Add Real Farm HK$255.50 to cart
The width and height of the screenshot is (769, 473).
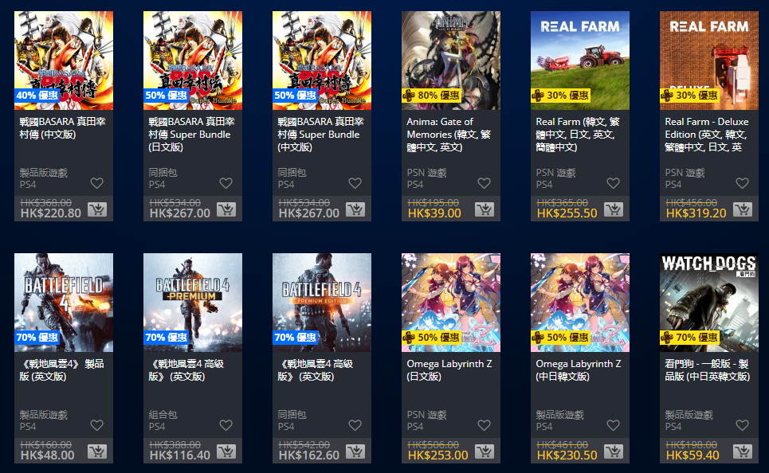click(614, 209)
